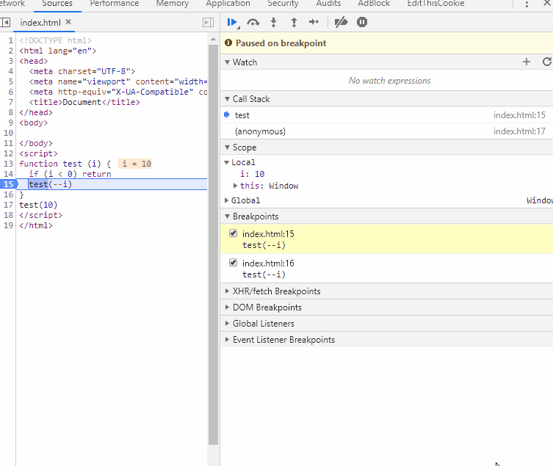
Task: Add a new watch expression
Action: coord(527,62)
